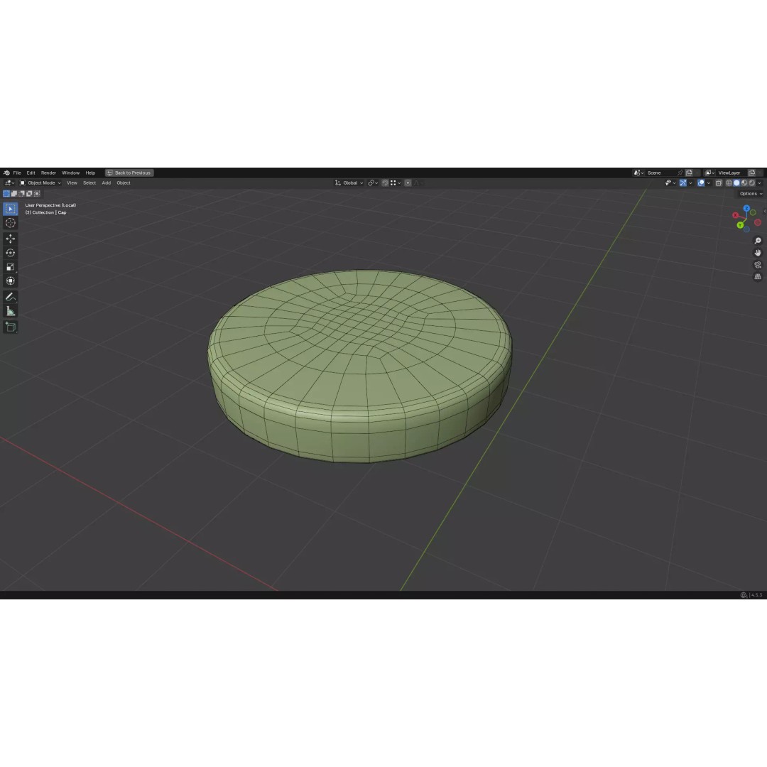This screenshot has height=767, width=767.
Task: Expand the sidebar arrow at viewport edge
Action: point(765,212)
